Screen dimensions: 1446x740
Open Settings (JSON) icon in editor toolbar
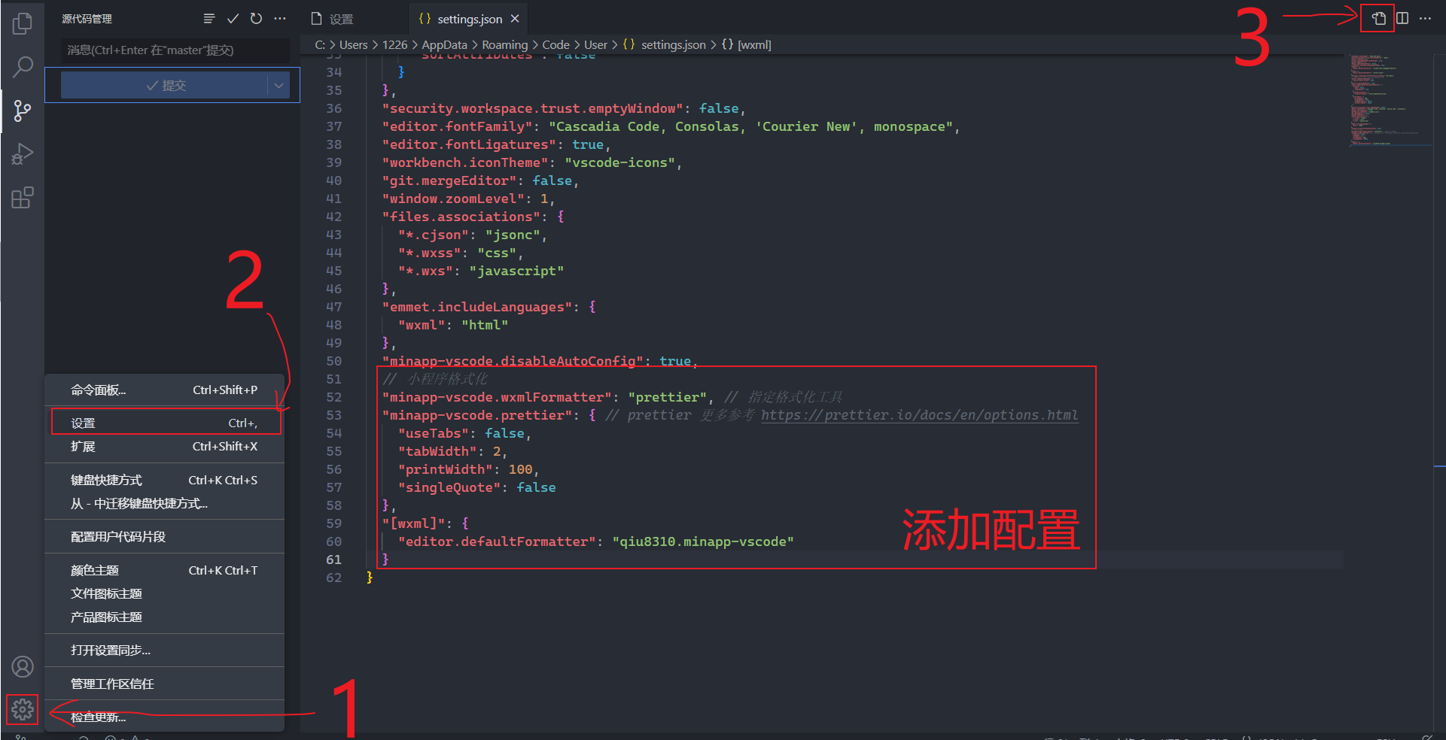click(x=1378, y=18)
